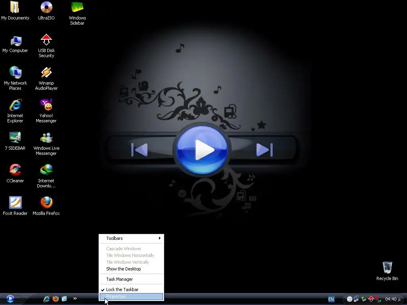Open Task Manager from the context menu
407x305 pixels.
pos(131,279)
